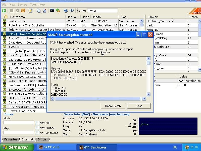This screenshot has width=201, height=151.
Task: Click lock icon beside Las Venturas RPG
Action: pyautogui.click(x=4, y=85)
